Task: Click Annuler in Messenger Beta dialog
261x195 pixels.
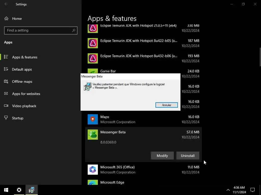Action: coord(167,105)
